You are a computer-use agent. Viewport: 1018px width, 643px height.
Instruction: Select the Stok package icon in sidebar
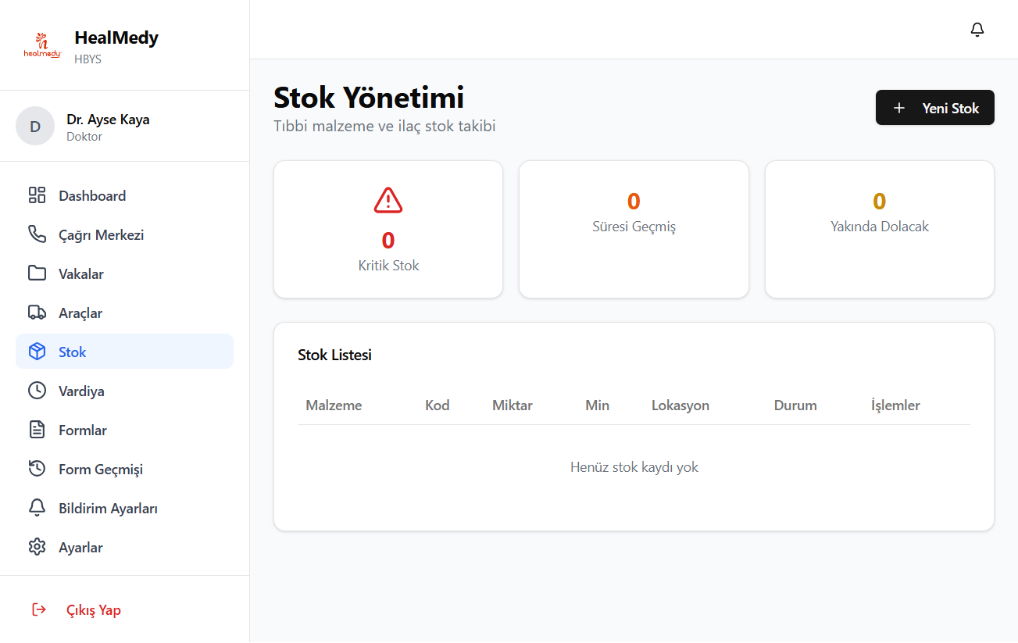click(x=37, y=351)
